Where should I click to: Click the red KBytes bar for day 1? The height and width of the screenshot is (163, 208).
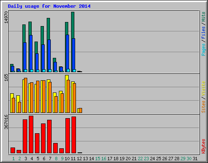coord(13,150)
